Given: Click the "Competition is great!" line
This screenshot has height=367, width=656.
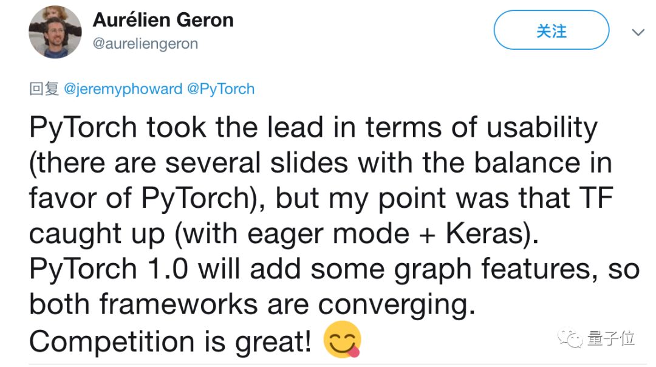Looking at the screenshot, I should coord(171,340).
